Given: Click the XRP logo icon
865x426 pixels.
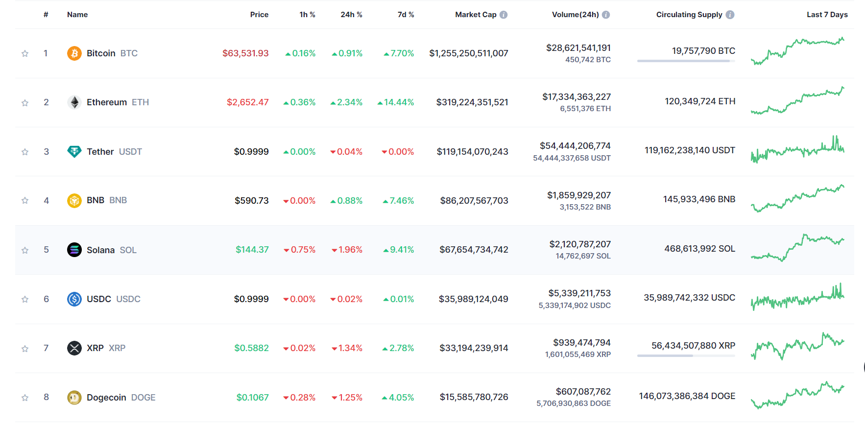Looking at the screenshot, I should 74,348.
